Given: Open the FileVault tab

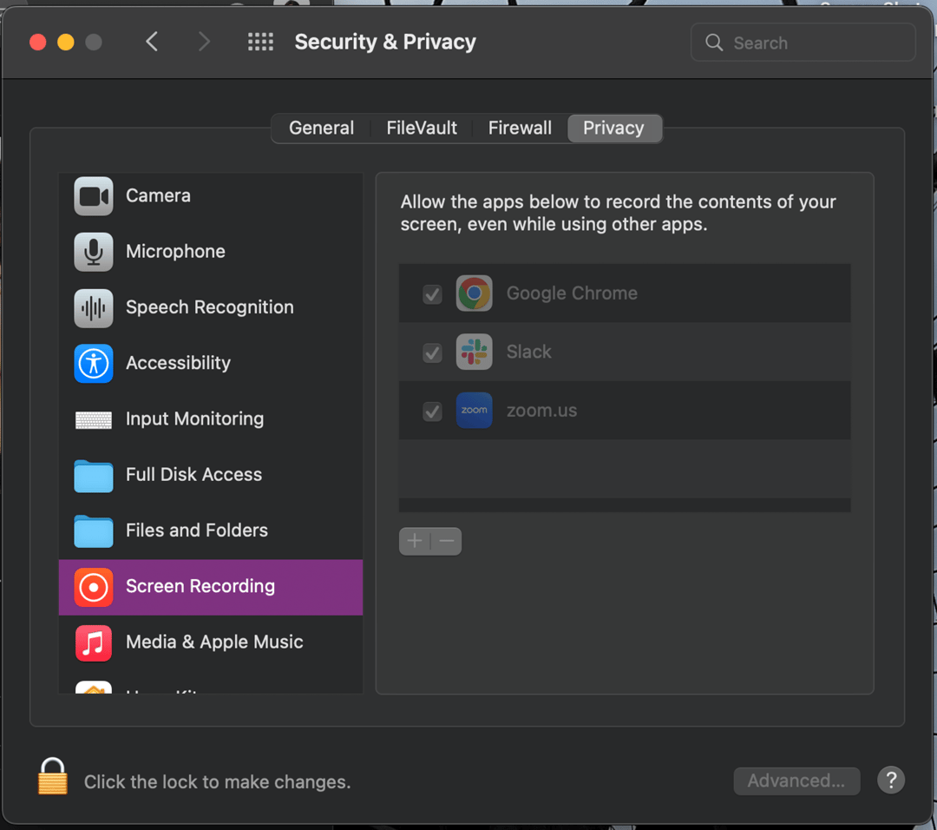Looking at the screenshot, I should [422, 128].
